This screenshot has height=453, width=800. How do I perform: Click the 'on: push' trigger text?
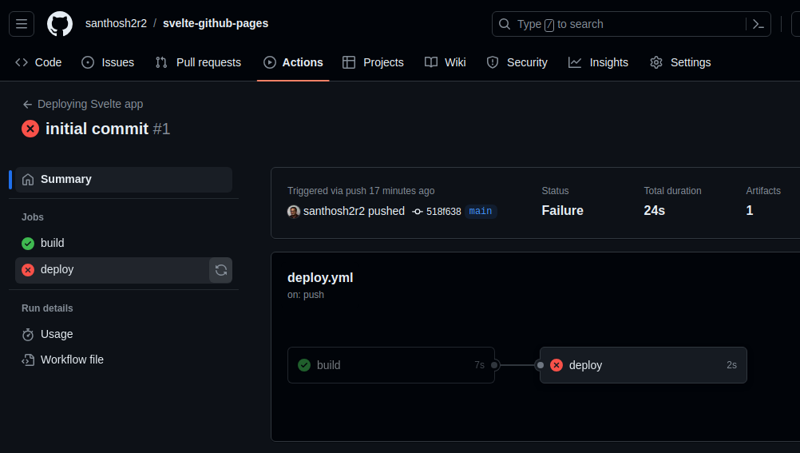tap(306, 295)
